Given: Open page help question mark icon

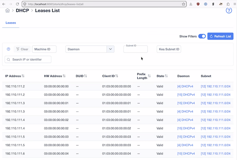Looking at the screenshot, I should pyautogui.click(x=229, y=10).
